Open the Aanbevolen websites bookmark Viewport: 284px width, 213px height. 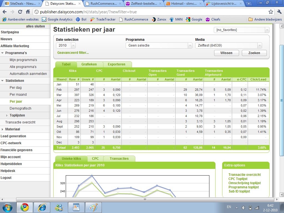20,19
